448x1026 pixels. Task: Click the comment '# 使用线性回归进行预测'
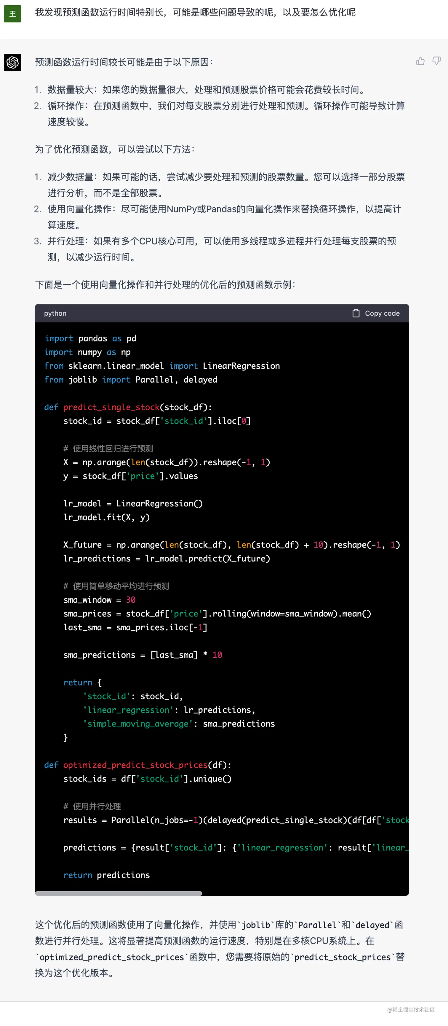click(108, 448)
